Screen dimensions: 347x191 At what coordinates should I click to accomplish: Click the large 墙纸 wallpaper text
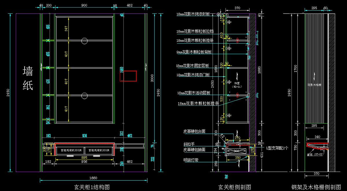[28, 78]
